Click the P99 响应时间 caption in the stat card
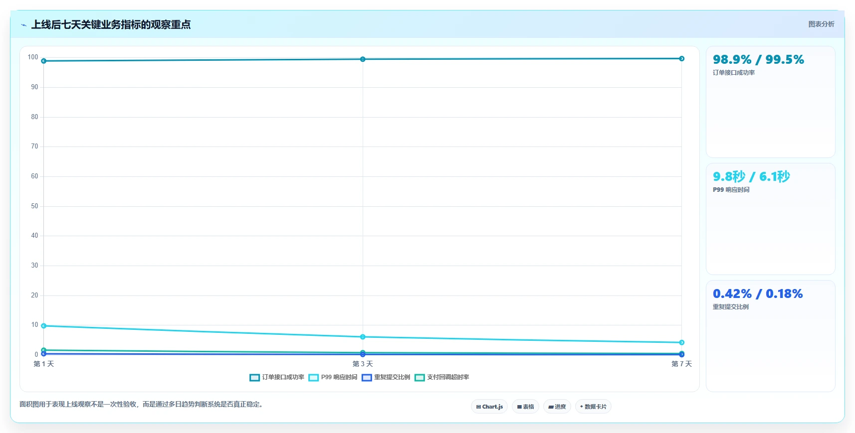This screenshot has height=433, width=855. pos(731,190)
